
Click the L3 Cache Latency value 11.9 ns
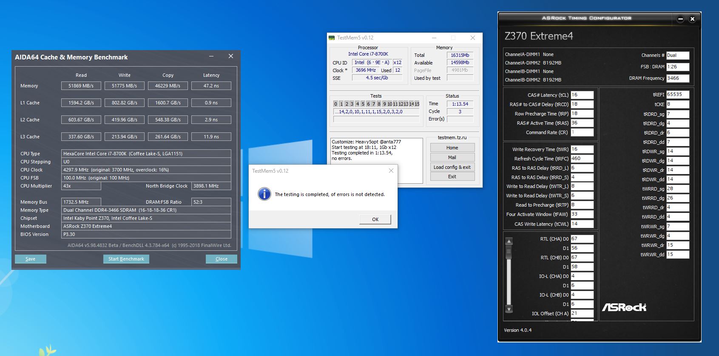point(211,137)
